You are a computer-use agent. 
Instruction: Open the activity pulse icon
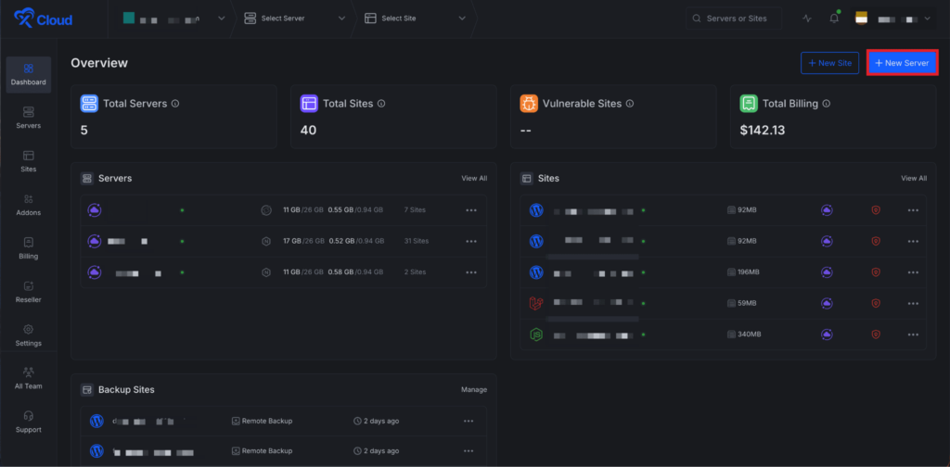tap(807, 19)
